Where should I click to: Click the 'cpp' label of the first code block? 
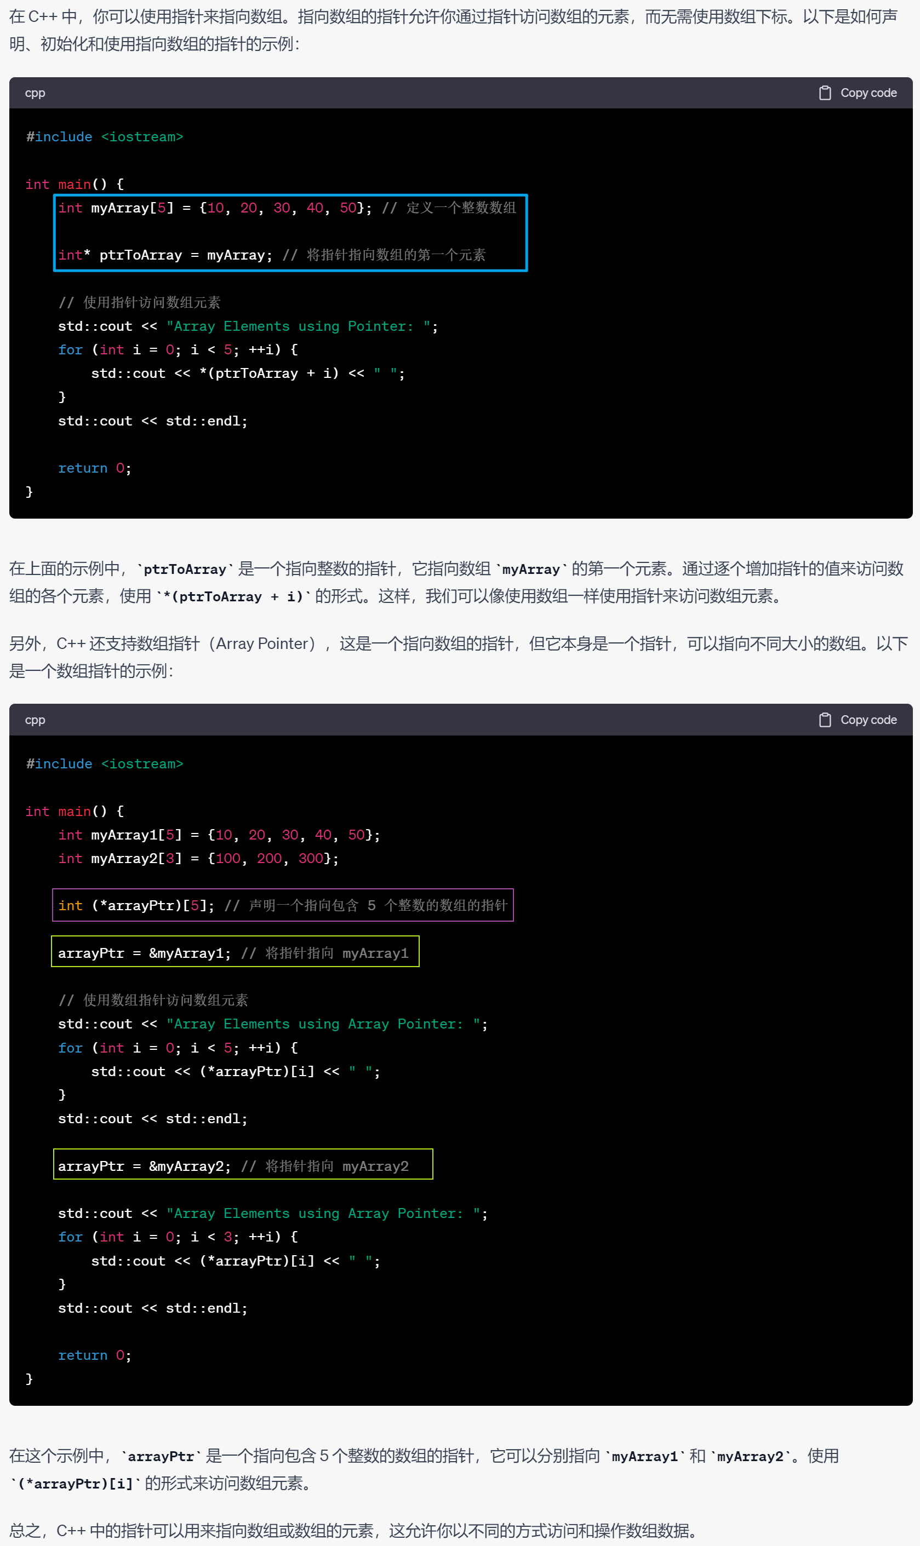point(35,93)
